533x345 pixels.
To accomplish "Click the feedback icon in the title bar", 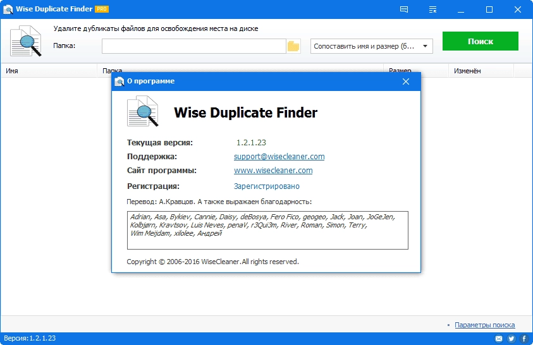I will pos(404,9).
